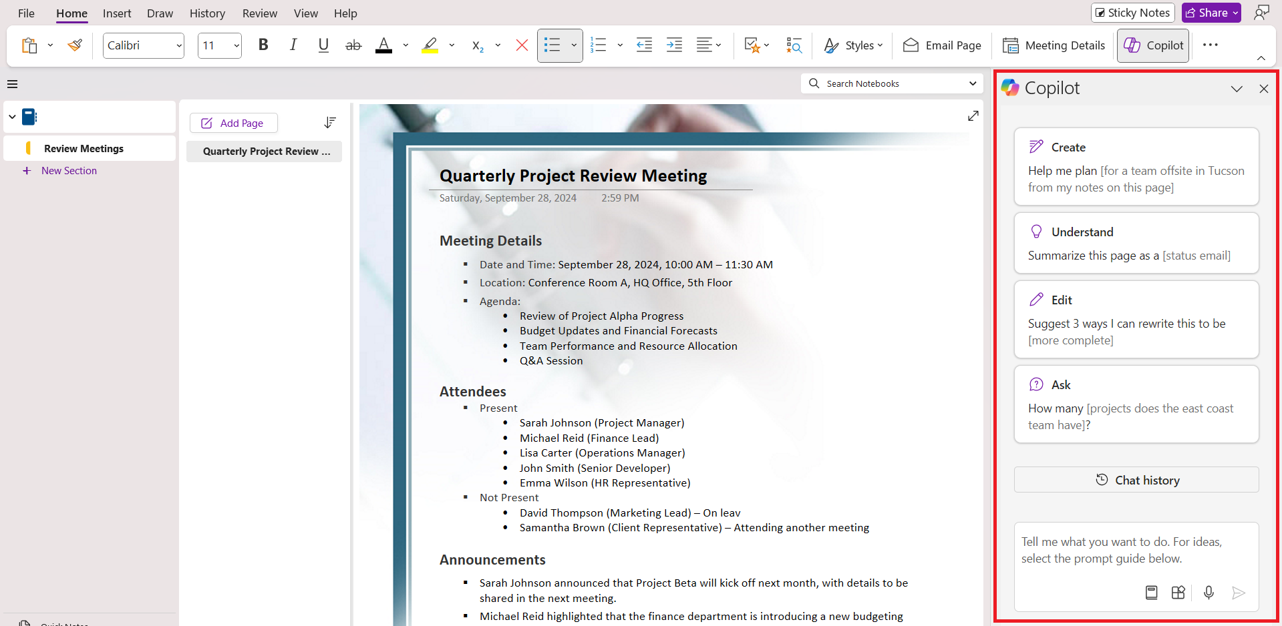Add a New Section

coord(60,171)
